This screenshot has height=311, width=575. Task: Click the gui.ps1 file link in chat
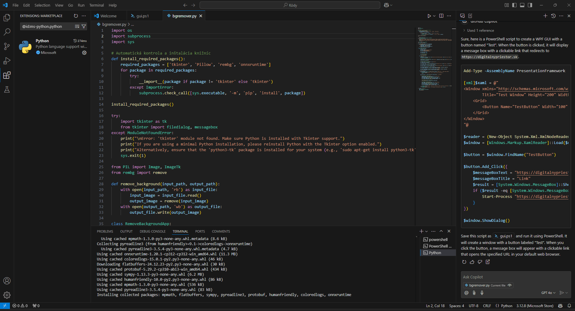[x=504, y=236]
